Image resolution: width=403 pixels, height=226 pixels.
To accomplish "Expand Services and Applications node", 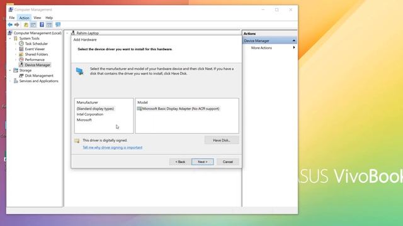I will tap(10, 81).
